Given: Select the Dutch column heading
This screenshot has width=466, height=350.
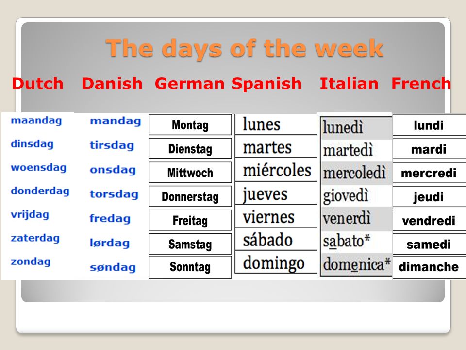Looking at the screenshot, I should 38,84.
